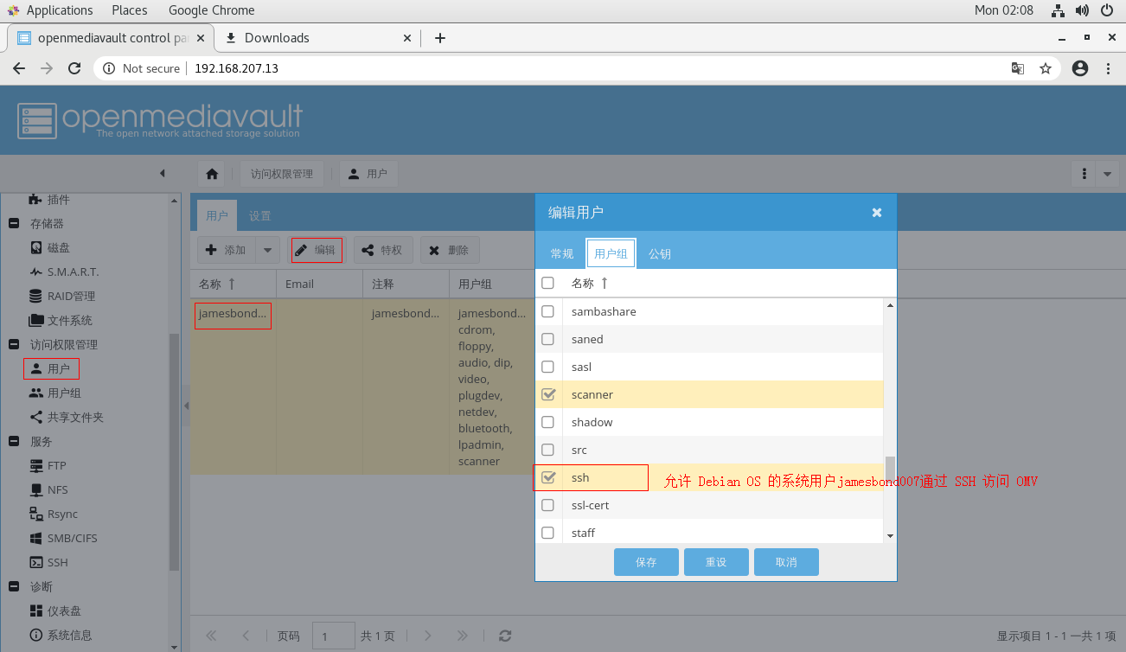Open the dropdown arrow beside header three-dot menu

1107,174
